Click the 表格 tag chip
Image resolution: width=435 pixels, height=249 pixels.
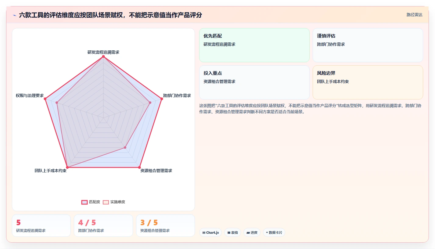click(232, 233)
